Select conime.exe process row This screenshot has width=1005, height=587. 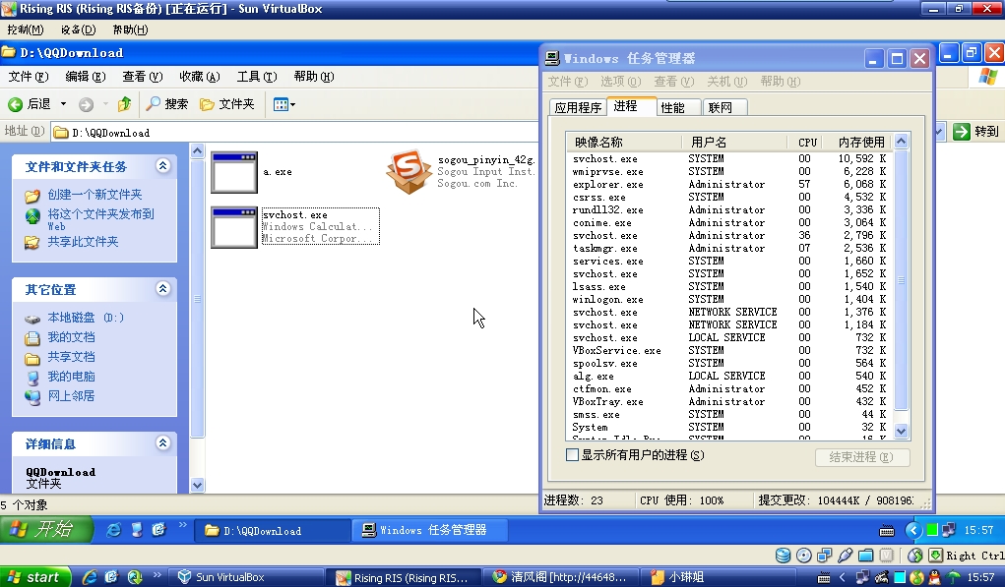tap(729, 223)
